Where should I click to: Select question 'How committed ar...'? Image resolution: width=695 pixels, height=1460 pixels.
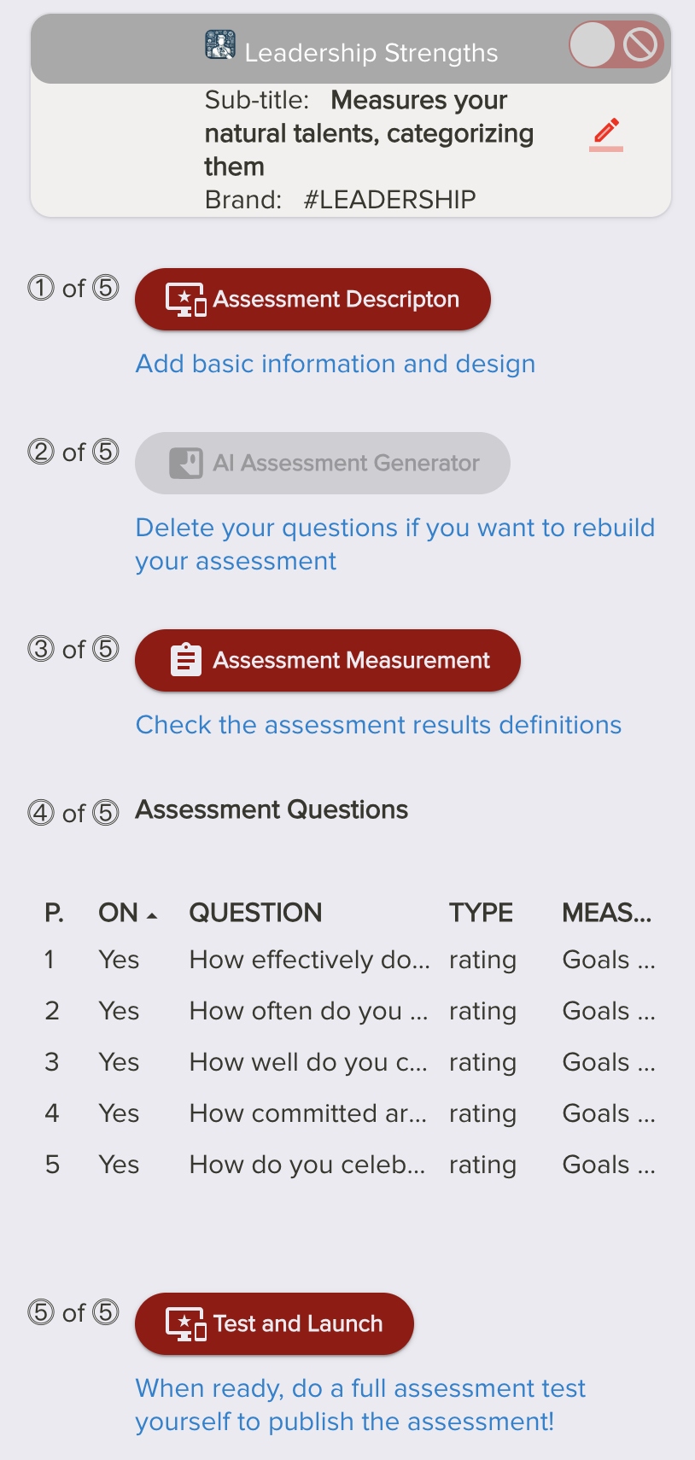307,1114
